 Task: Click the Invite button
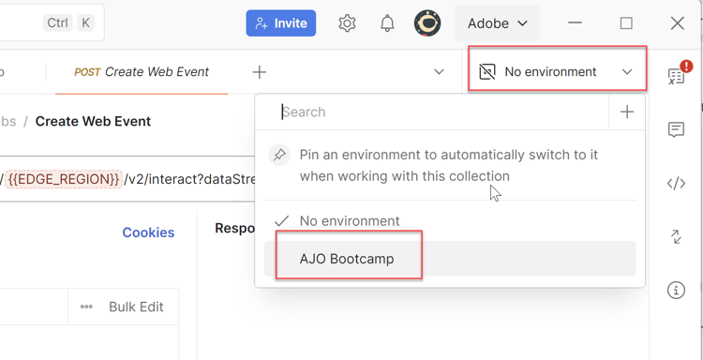pyautogui.click(x=281, y=23)
